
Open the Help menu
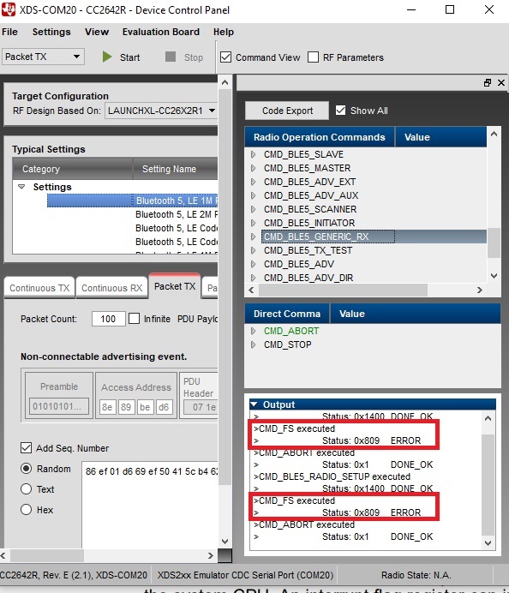tap(224, 32)
